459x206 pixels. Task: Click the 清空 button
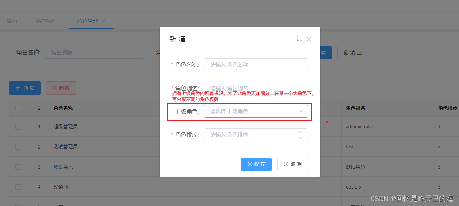pyautogui.click(x=353, y=52)
